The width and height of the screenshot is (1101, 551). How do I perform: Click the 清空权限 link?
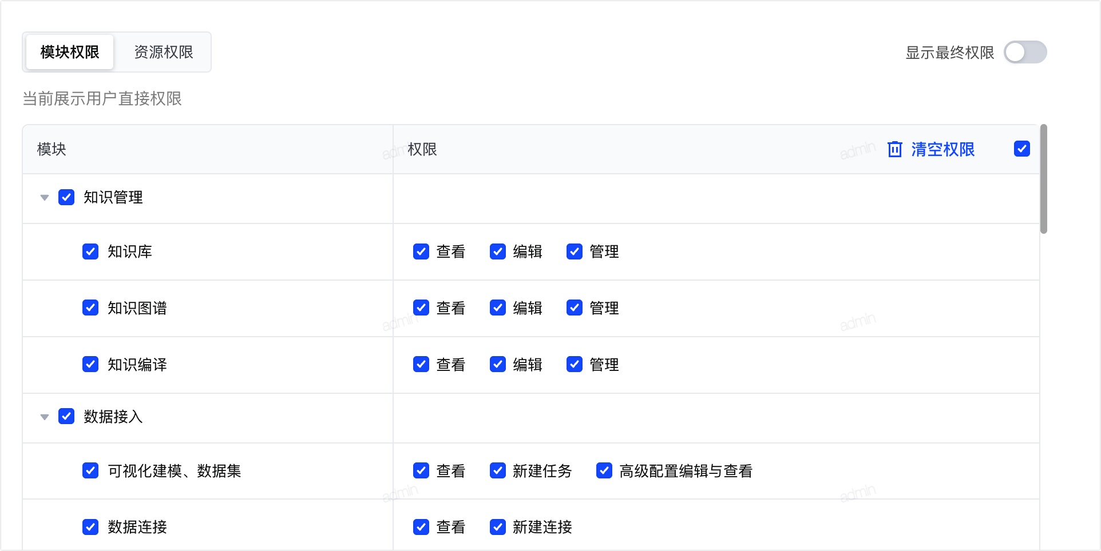[942, 149]
